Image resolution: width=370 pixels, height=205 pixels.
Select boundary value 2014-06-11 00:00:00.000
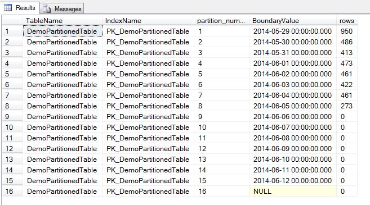click(293, 170)
